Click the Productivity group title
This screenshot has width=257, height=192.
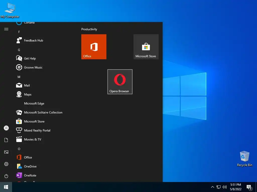[89, 29]
